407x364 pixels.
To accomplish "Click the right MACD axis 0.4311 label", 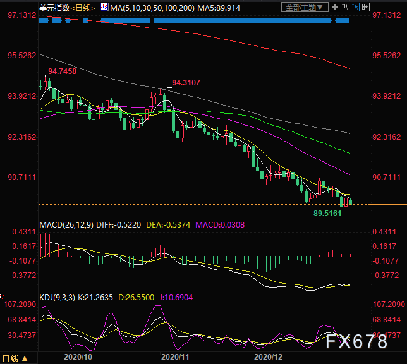I will 384,232.
